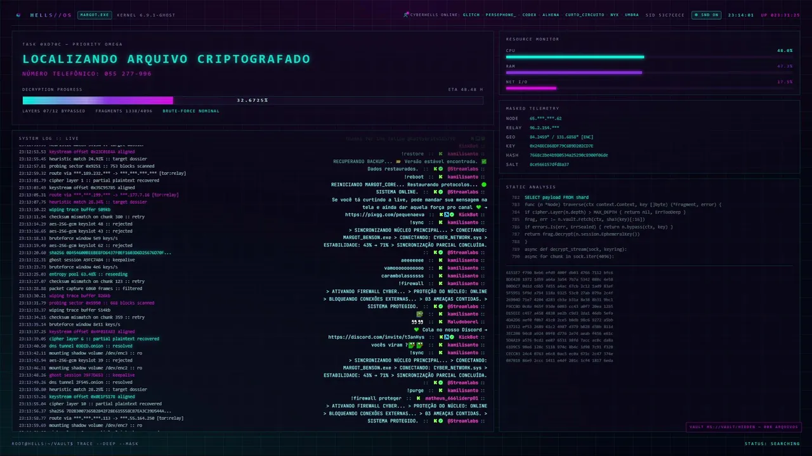Click the MARGOT.EXE process badge
The image size is (812, 456).
click(94, 15)
